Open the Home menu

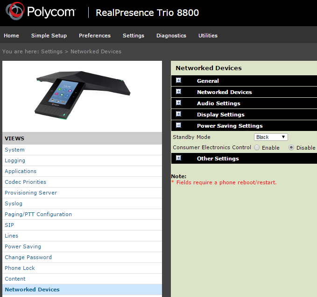coord(11,36)
